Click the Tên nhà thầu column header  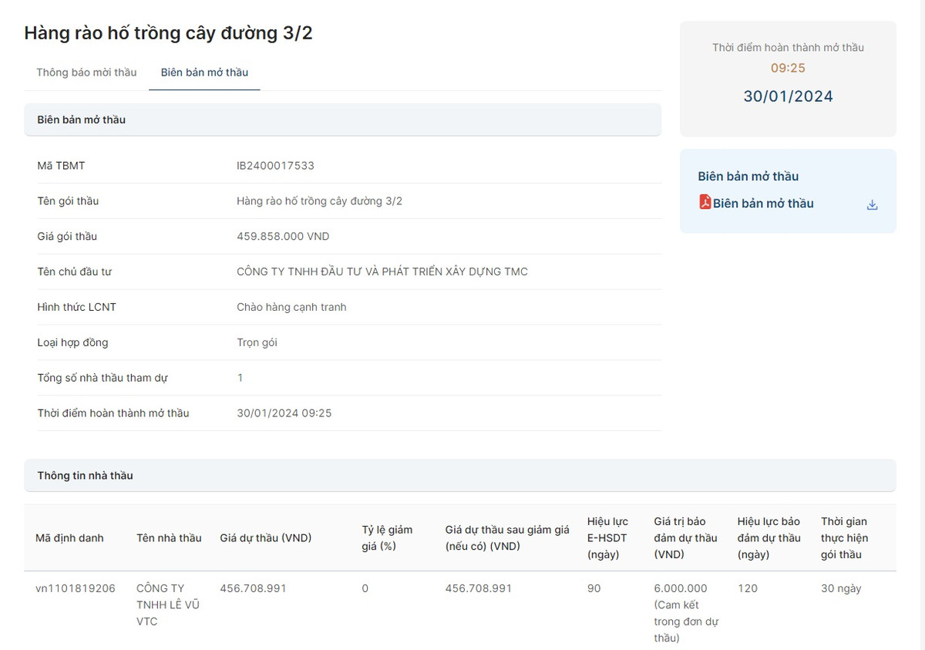tap(169, 538)
